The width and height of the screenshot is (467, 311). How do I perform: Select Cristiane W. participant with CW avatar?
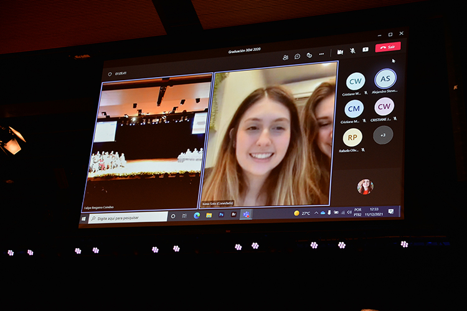tap(356, 81)
